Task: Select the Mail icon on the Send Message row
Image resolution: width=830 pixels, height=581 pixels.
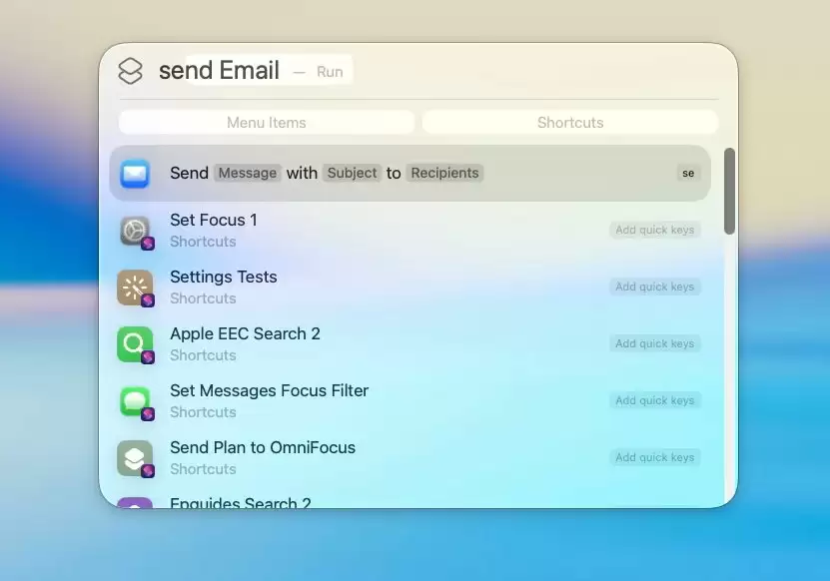Action: pyautogui.click(x=135, y=172)
